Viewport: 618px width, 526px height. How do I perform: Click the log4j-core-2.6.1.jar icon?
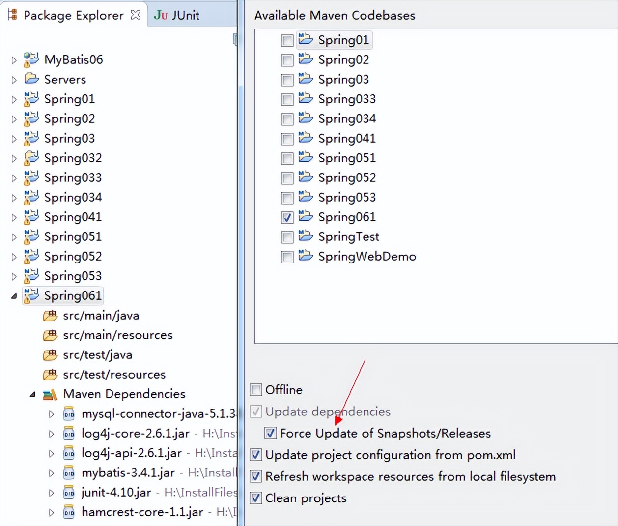coord(69,434)
